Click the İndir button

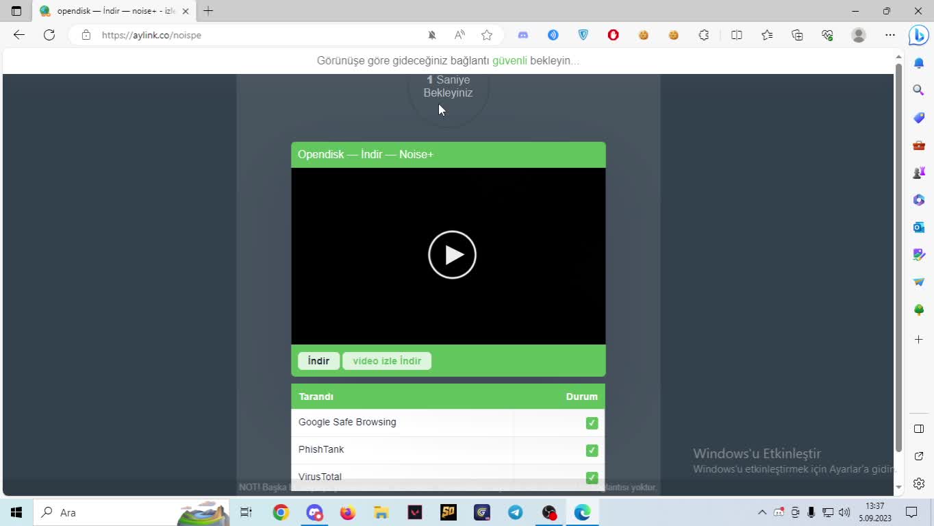click(x=318, y=361)
